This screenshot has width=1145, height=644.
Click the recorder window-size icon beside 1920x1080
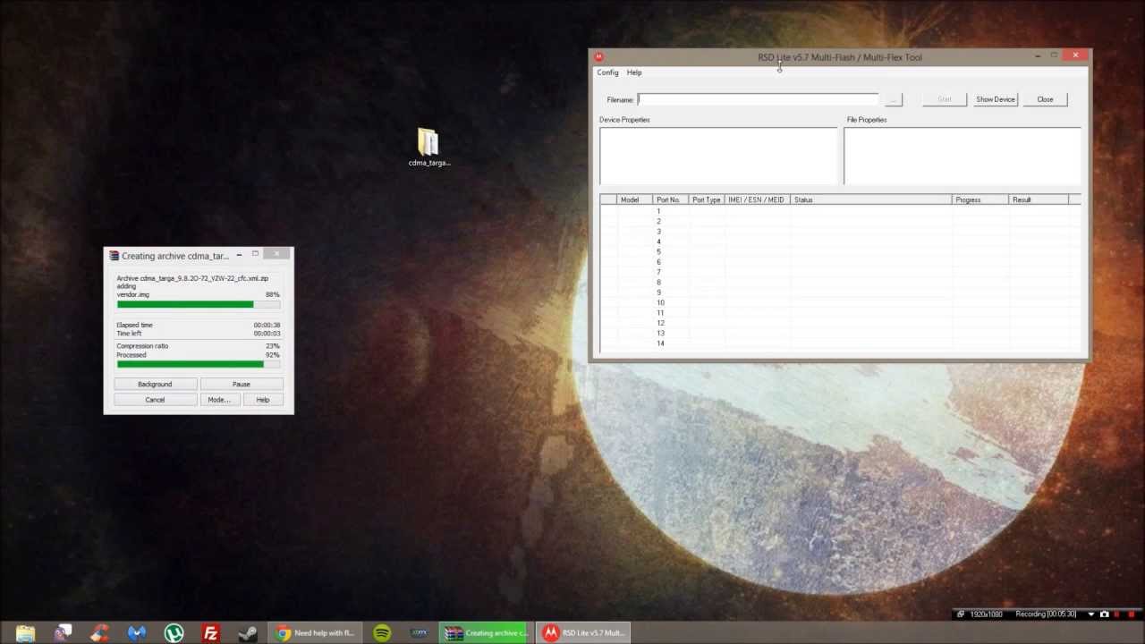[961, 614]
